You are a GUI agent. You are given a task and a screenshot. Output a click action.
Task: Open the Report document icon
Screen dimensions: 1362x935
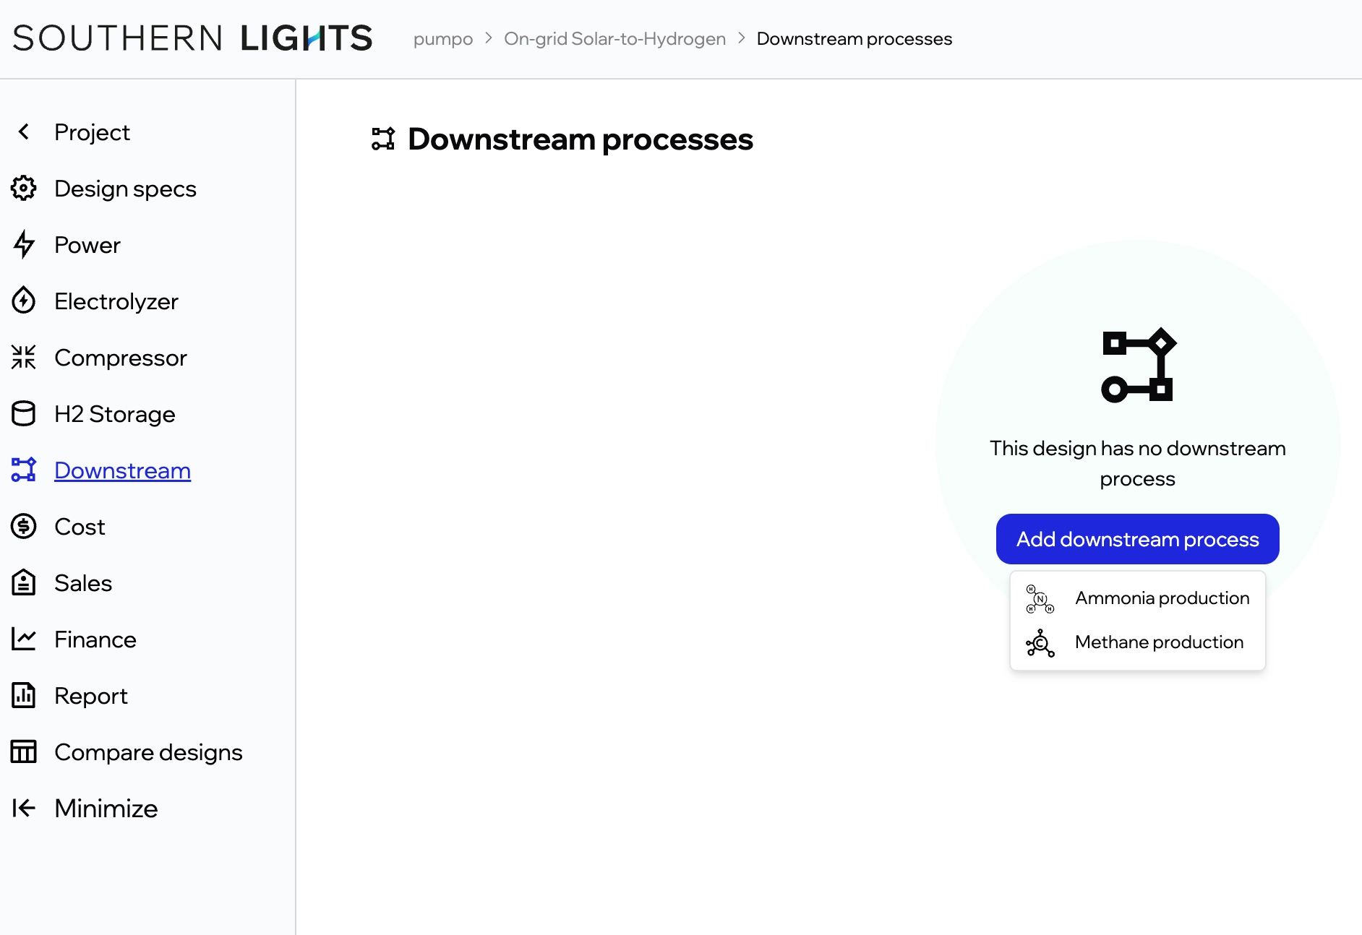click(23, 696)
